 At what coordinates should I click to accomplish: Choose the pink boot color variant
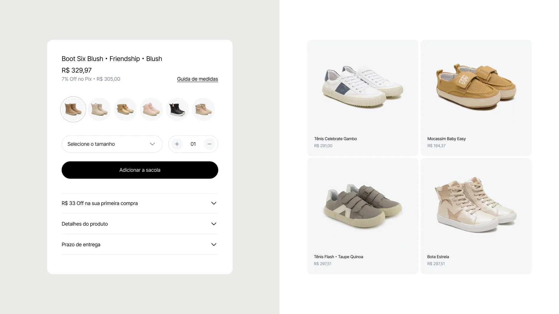pyautogui.click(x=151, y=109)
